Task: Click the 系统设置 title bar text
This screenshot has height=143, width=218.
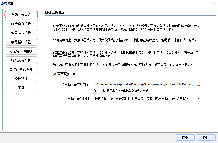Action: [x=7, y=3]
